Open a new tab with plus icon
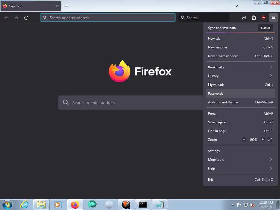 coord(67,6)
